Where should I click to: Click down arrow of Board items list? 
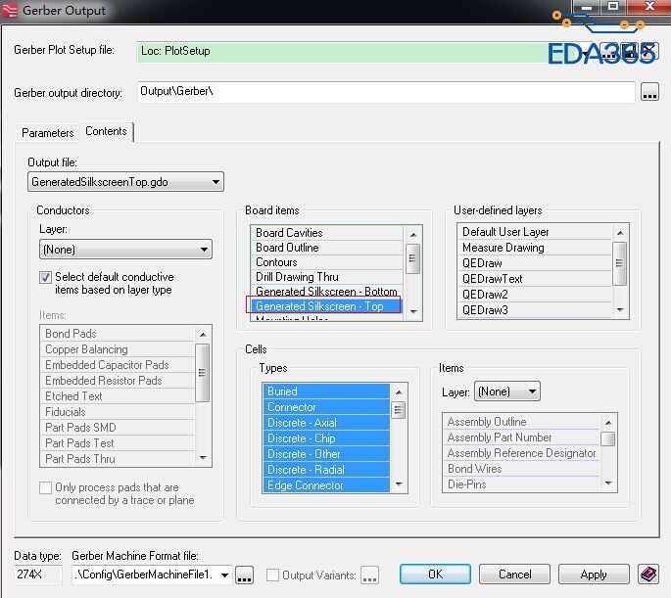pos(413,312)
